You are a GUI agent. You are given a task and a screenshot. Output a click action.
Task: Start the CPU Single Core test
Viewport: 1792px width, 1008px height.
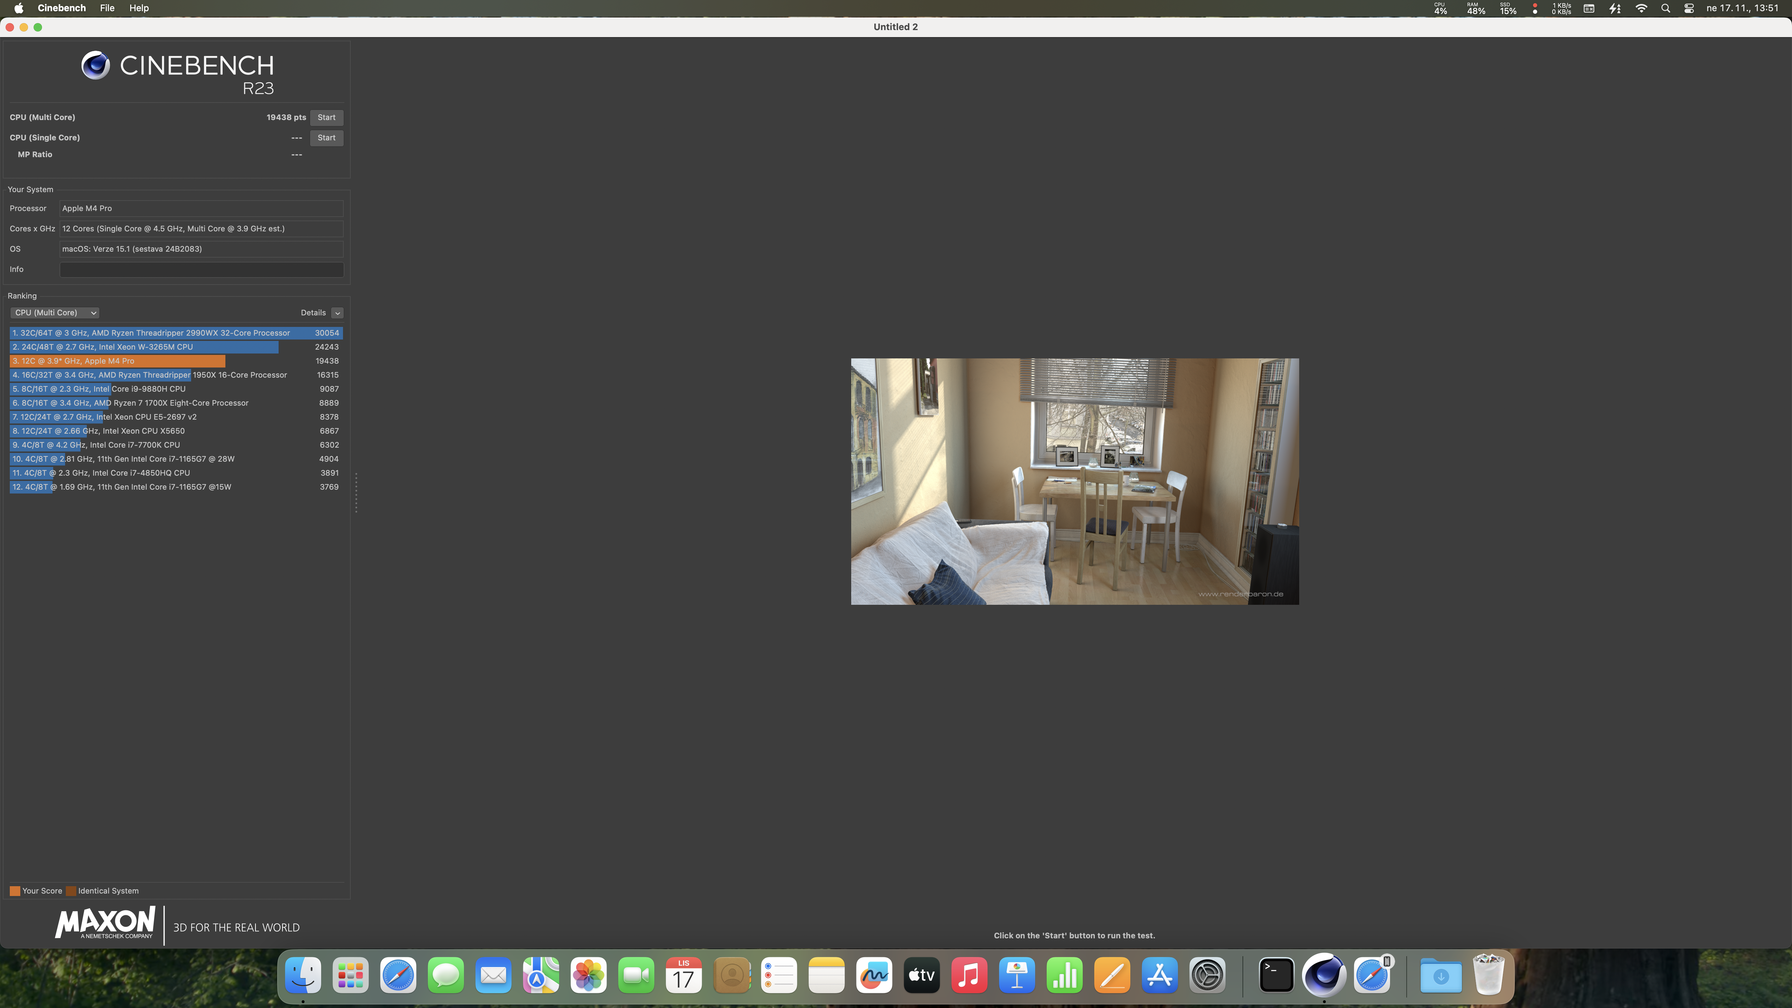[326, 138]
